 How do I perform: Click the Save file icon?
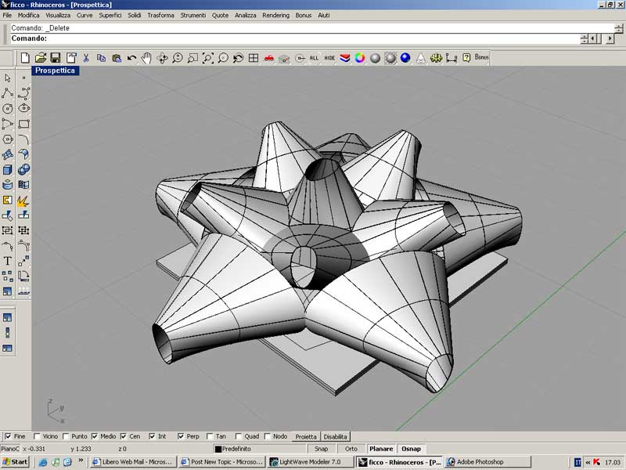coord(56,58)
